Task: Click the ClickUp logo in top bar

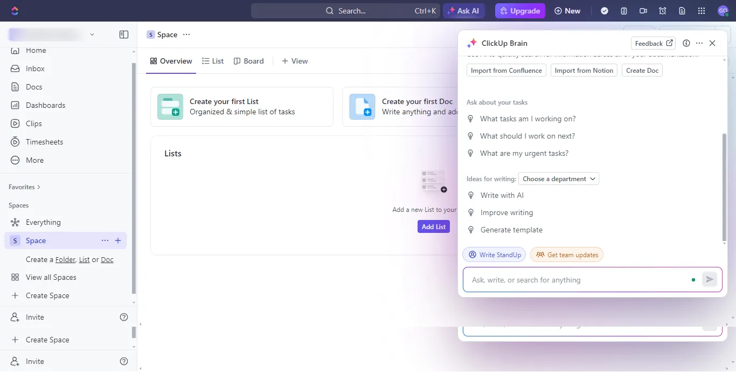Action: tap(15, 11)
